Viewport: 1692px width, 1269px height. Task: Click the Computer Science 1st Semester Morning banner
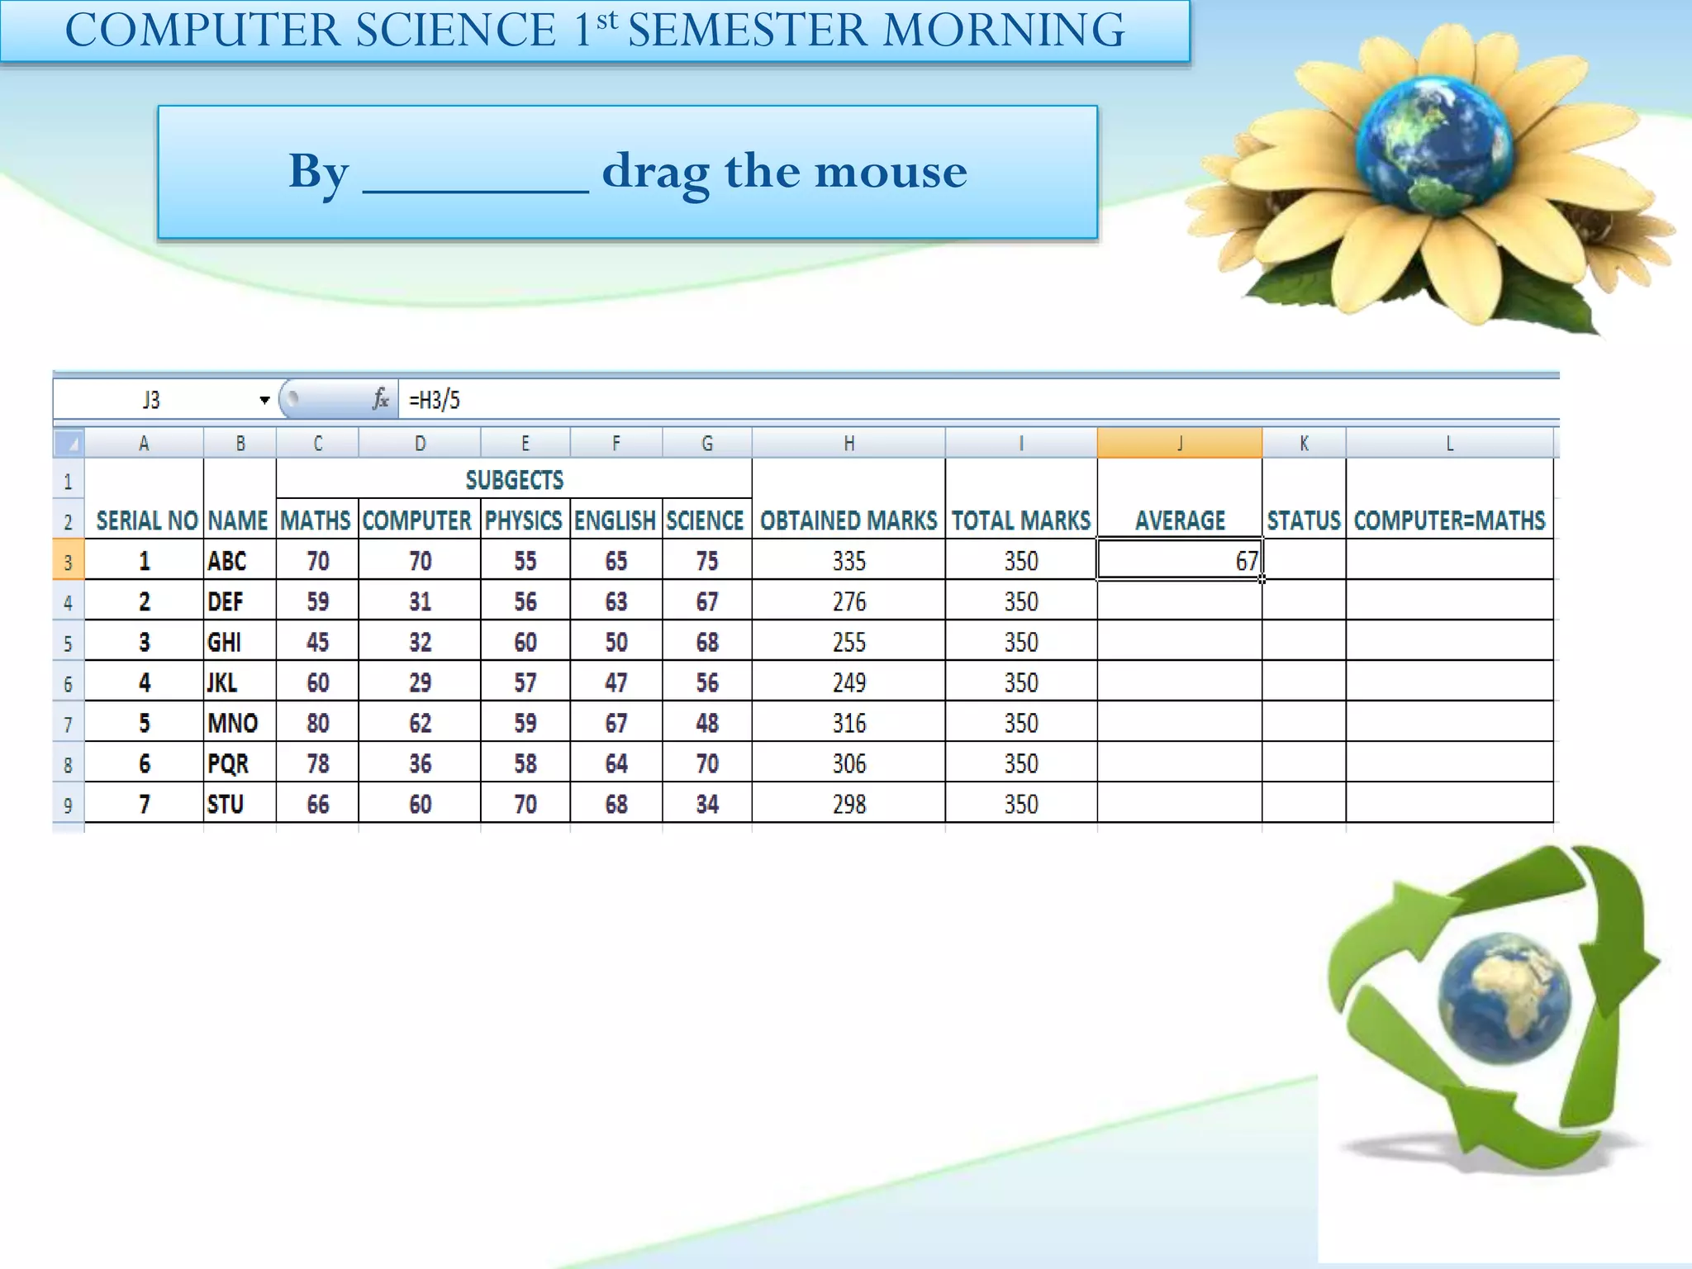(x=595, y=31)
